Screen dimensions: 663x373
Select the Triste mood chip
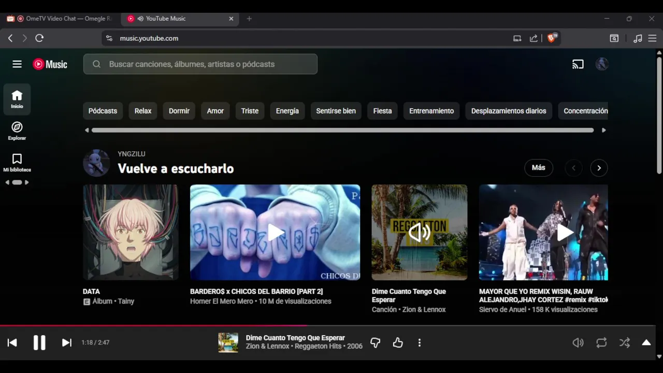click(250, 111)
